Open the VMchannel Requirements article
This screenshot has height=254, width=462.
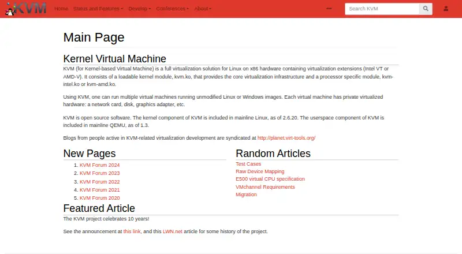(265, 187)
